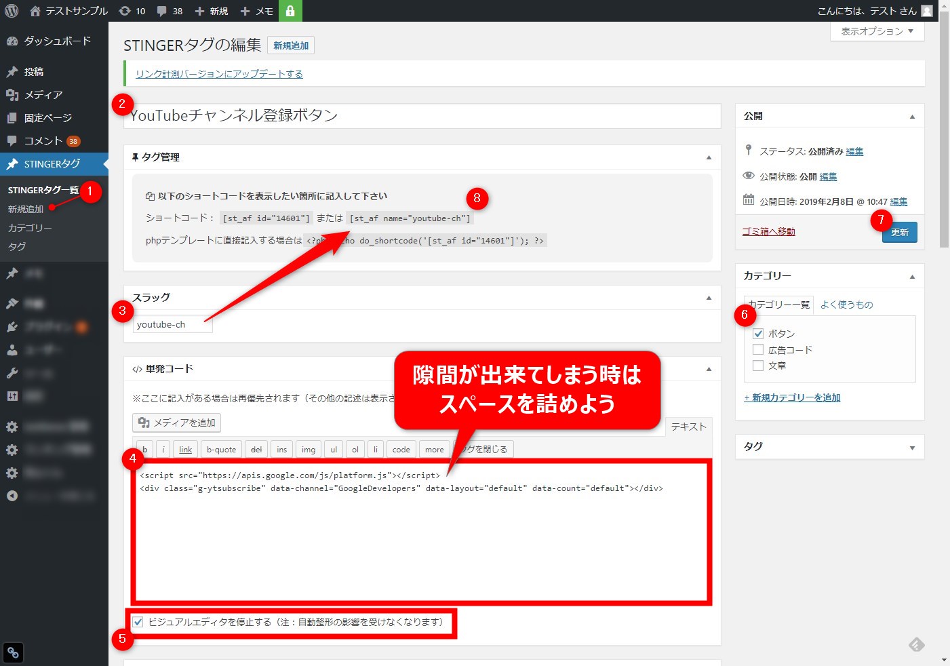The width and height of the screenshot is (950, 666).
Task: Expand the タグ panel in right column
Action: point(912,448)
